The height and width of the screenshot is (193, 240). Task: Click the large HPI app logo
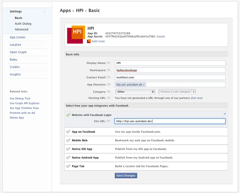[76, 34]
